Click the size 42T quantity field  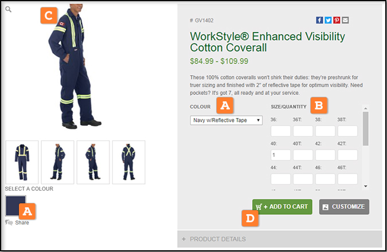tap(347, 155)
